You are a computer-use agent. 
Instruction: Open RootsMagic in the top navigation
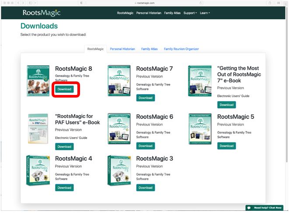(x=125, y=13)
